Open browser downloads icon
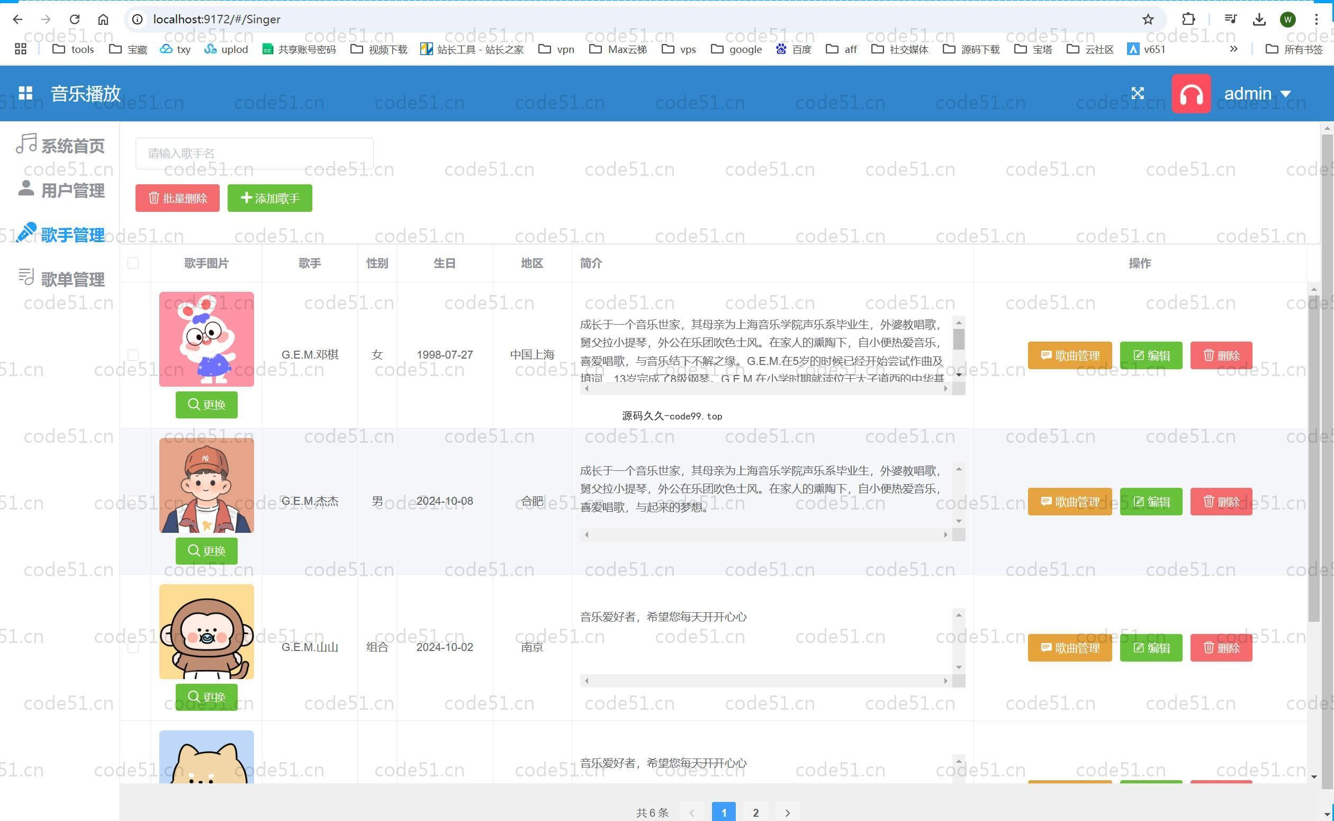 coord(1259,20)
